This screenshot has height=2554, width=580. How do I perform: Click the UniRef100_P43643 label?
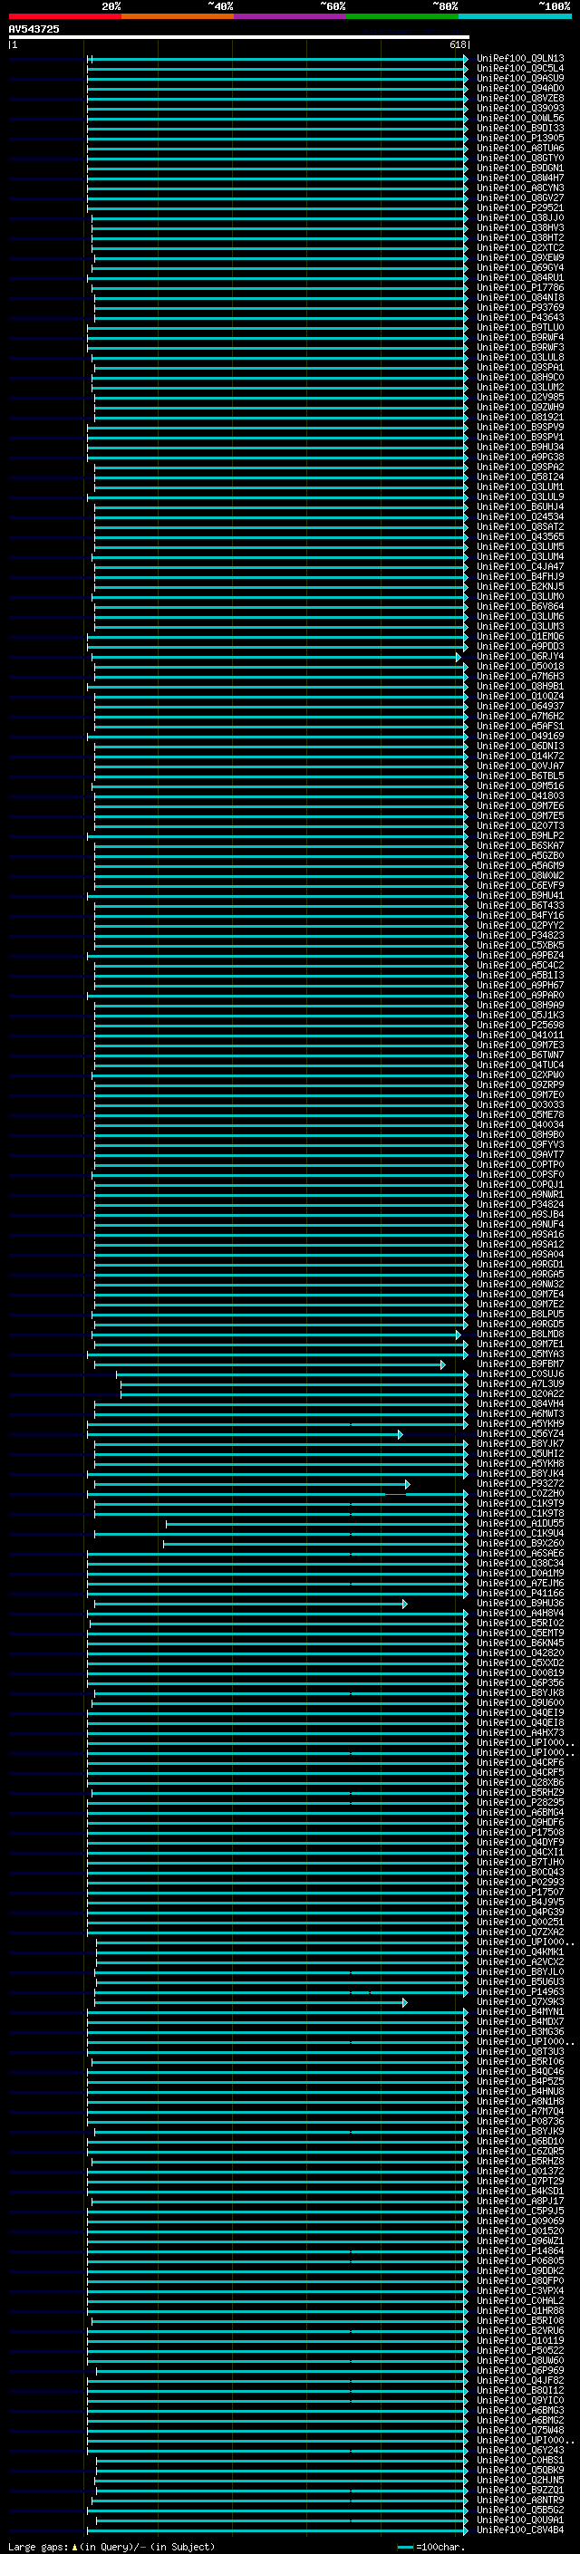(x=520, y=317)
